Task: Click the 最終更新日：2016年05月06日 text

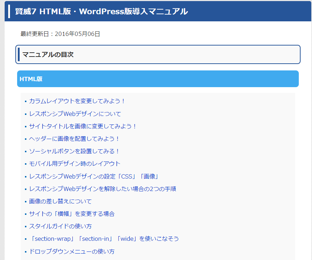Action: (60, 34)
